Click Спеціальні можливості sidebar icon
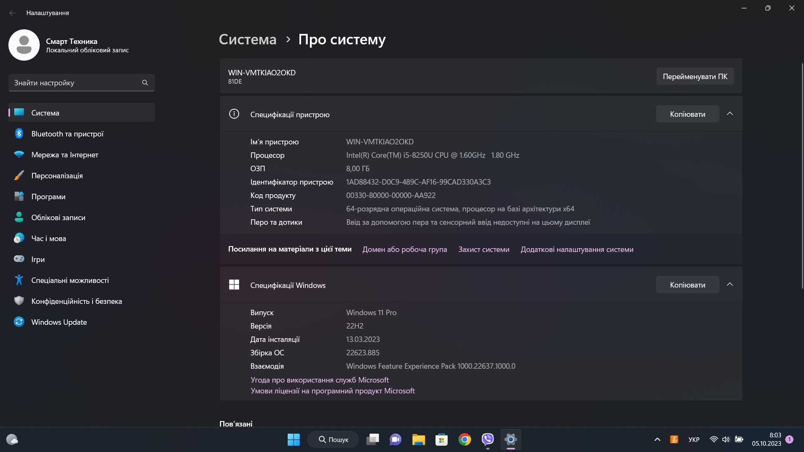Screen dimensions: 804x452 20,280
